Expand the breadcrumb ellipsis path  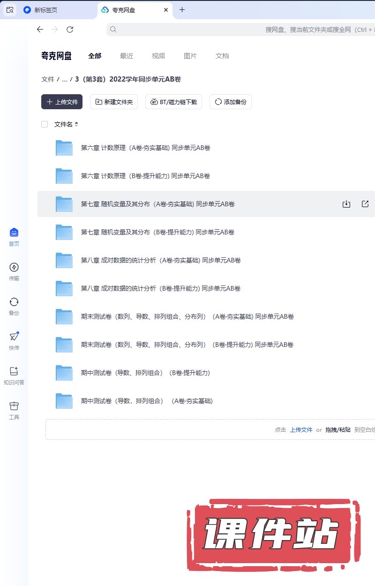65,79
